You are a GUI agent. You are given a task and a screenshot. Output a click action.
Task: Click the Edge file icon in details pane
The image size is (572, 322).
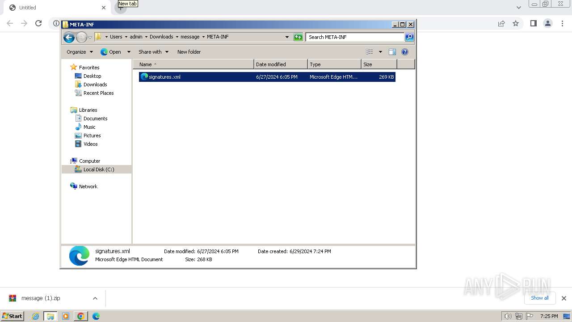[x=79, y=256]
